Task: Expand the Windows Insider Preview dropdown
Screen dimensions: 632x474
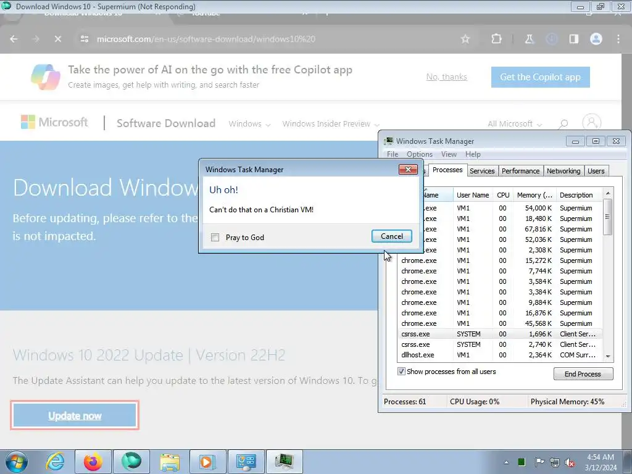Action: (331, 123)
